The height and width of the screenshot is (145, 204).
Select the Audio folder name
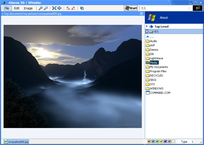point(154,41)
